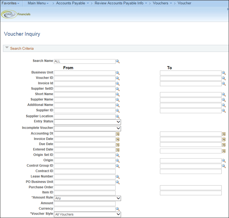Open Short Name From lookup magnifier
Viewport: 229px width, 218px height.
[x=118, y=95]
